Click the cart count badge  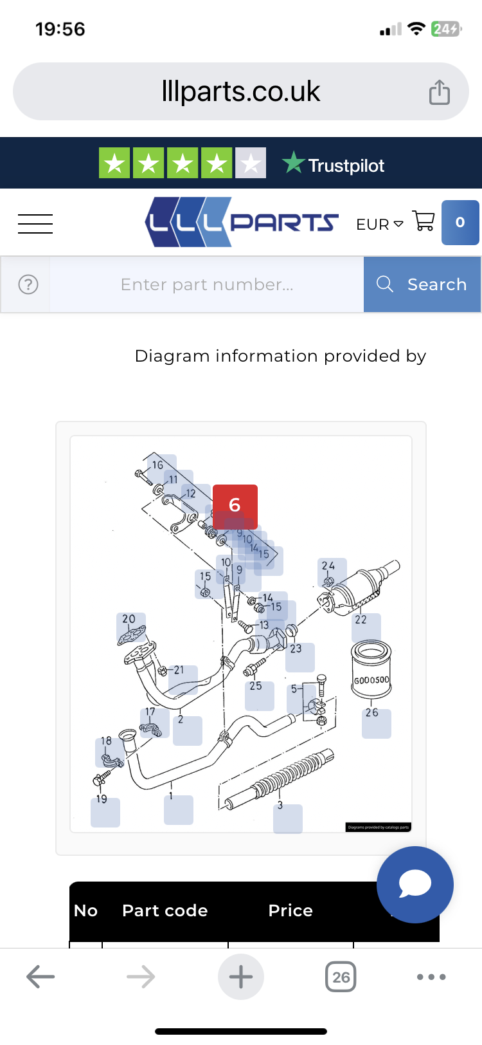pos(460,222)
